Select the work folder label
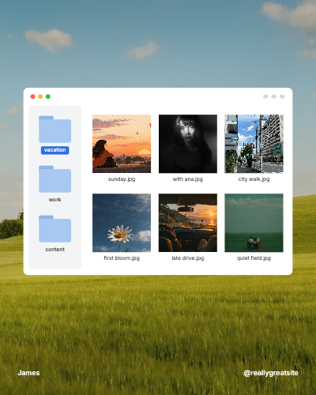Image resolution: width=316 pixels, height=395 pixels. pyautogui.click(x=55, y=200)
